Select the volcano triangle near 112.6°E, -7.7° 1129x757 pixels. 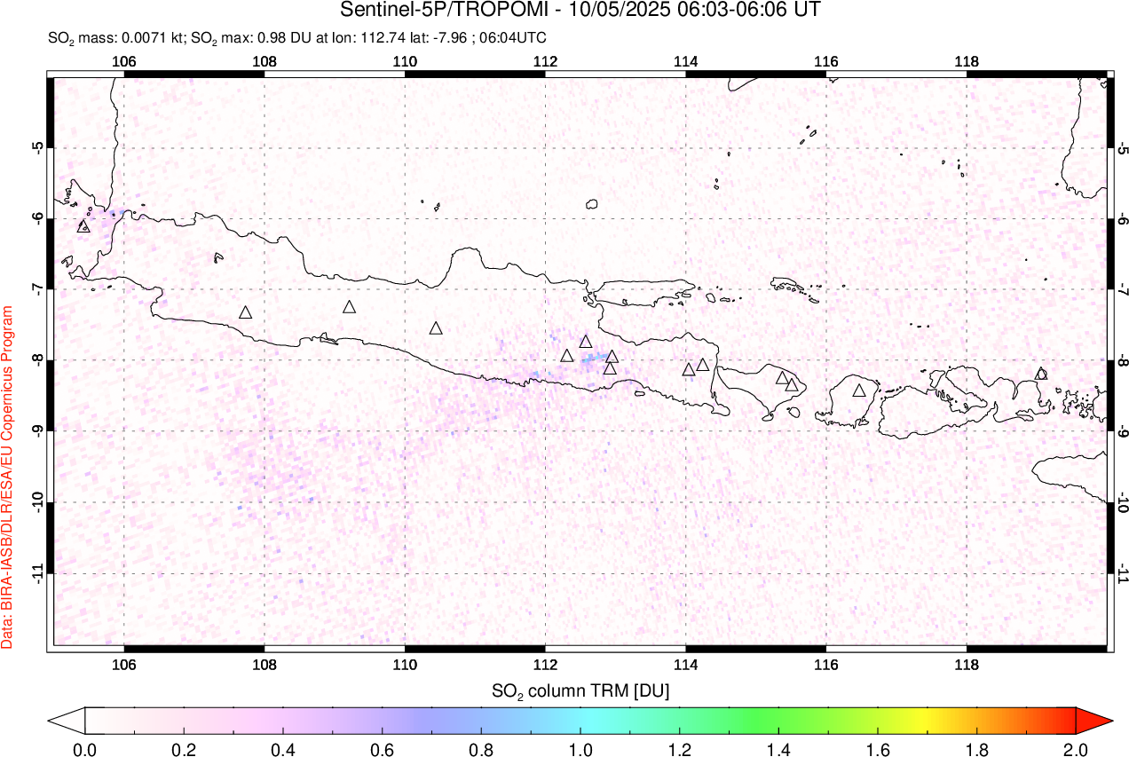pyautogui.click(x=586, y=342)
